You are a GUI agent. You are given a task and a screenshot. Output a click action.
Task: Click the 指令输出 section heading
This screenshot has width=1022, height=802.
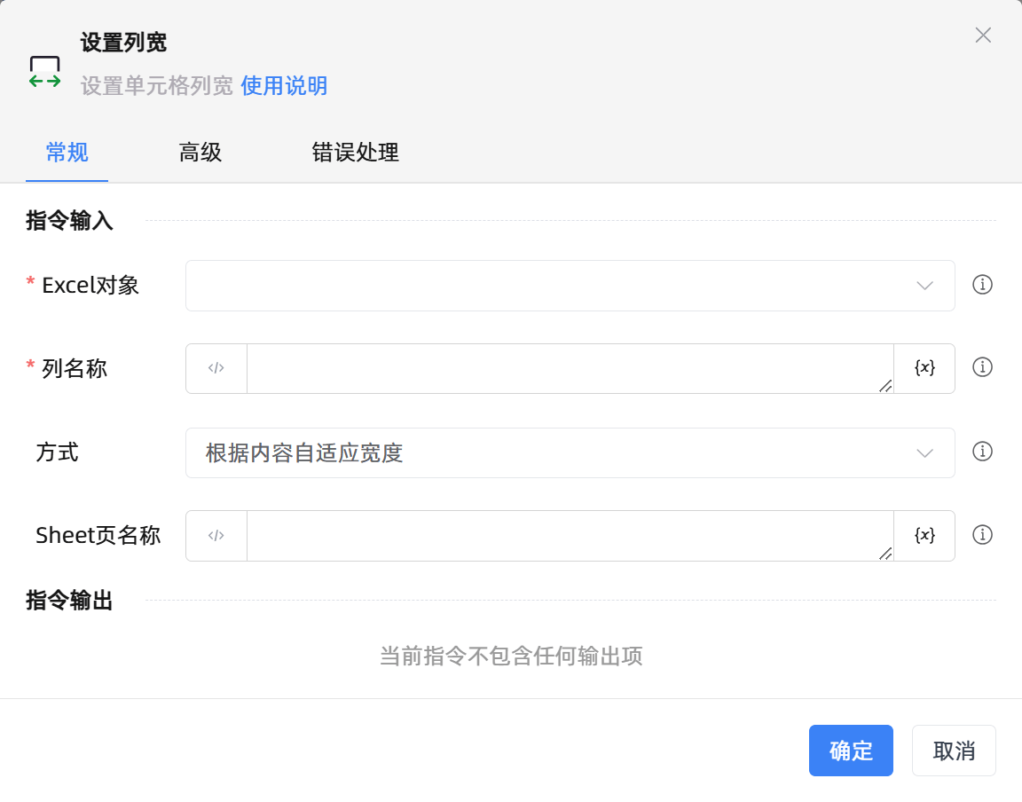69,600
